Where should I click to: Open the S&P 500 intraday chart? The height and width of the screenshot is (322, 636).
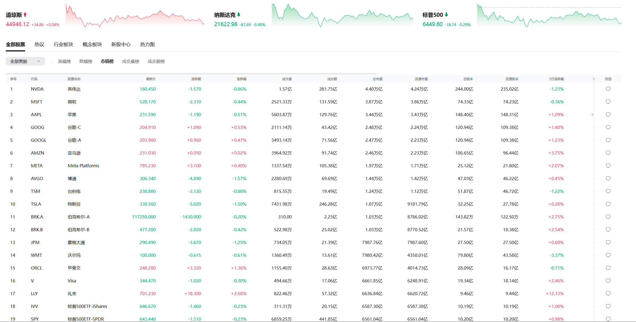point(549,15)
